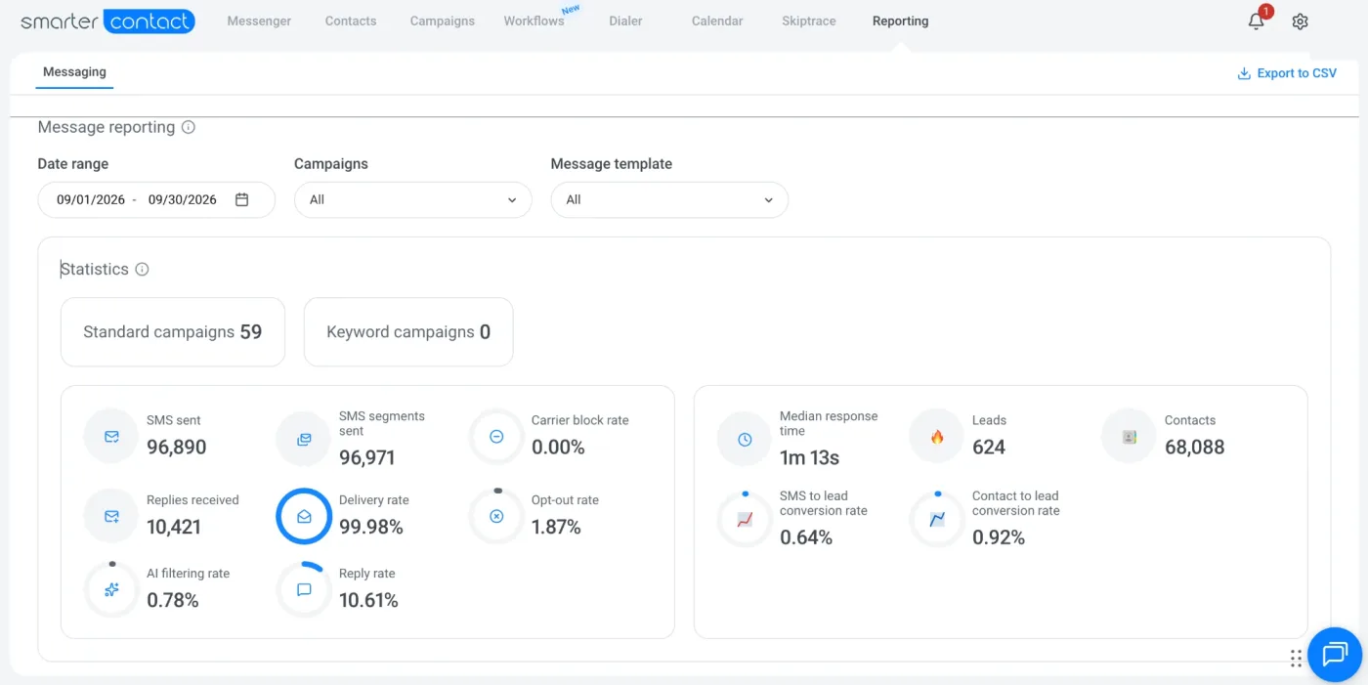Click the Statistics heading
1368x685 pixels.
coord(95,269)
